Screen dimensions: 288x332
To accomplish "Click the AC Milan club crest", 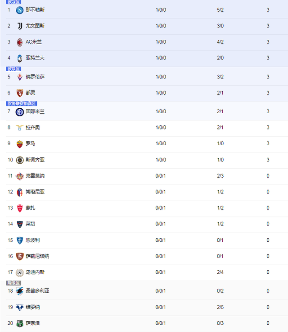I will [x=20, y=42].
